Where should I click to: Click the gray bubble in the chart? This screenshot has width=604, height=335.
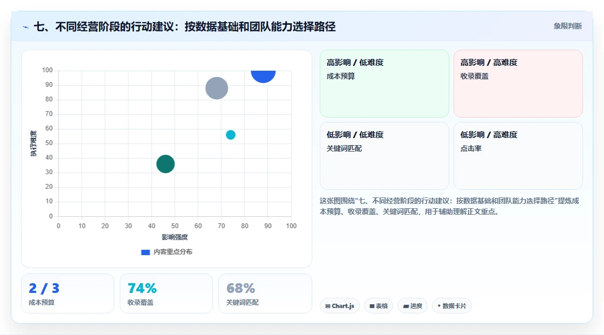click(216, 88)
